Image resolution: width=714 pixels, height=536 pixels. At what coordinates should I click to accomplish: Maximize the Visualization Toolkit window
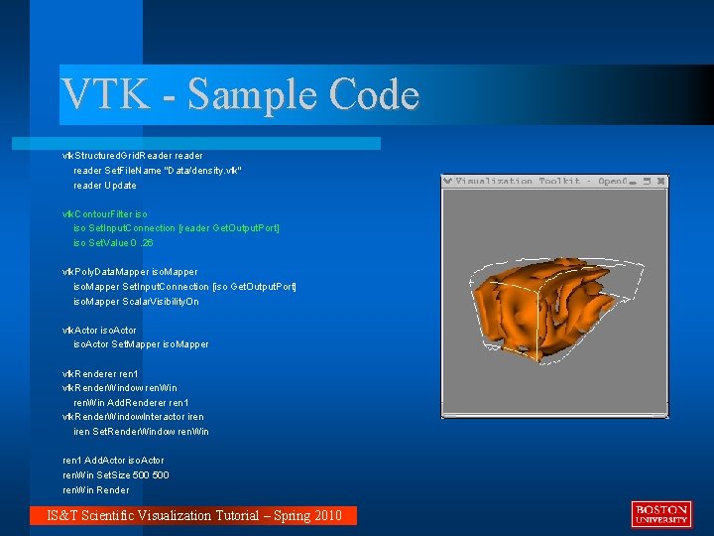tap(647, 182)
